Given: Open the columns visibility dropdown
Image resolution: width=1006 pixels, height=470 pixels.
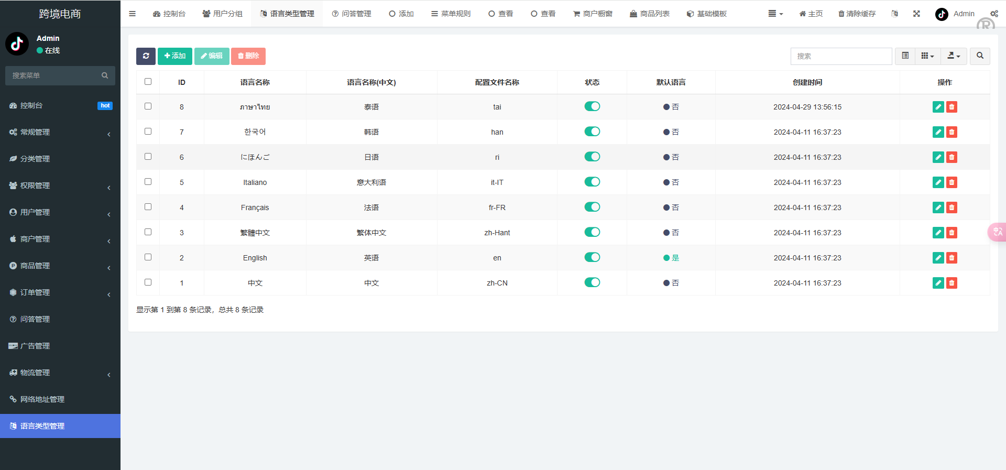Looking at the screenshot, I should coord(927,56).
